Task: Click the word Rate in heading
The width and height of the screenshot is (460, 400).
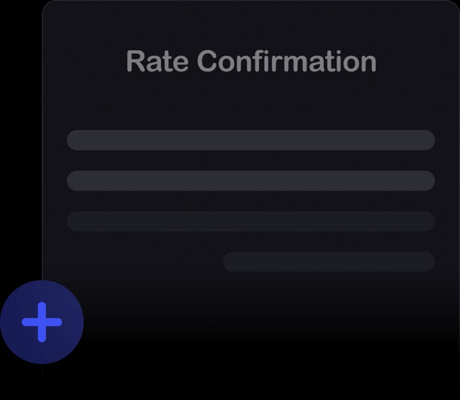Action: (x=157, y=61)
